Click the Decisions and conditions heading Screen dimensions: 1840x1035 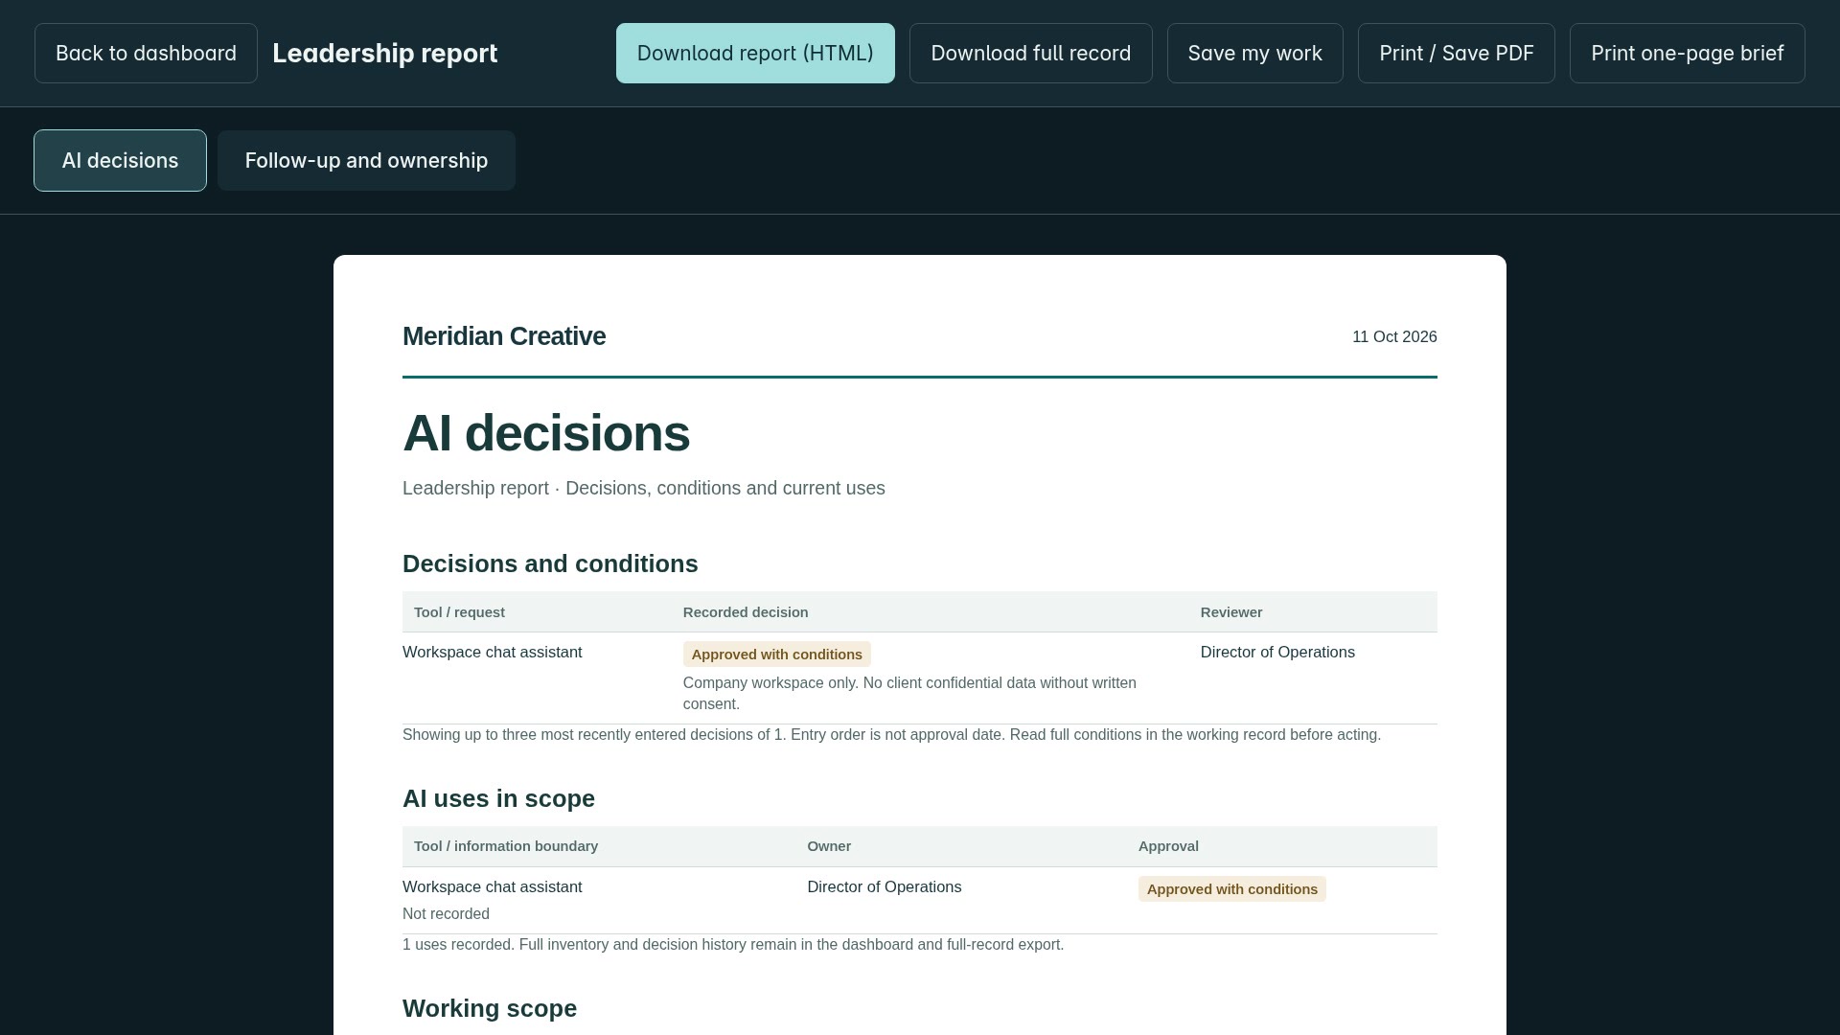coord(550,563)
